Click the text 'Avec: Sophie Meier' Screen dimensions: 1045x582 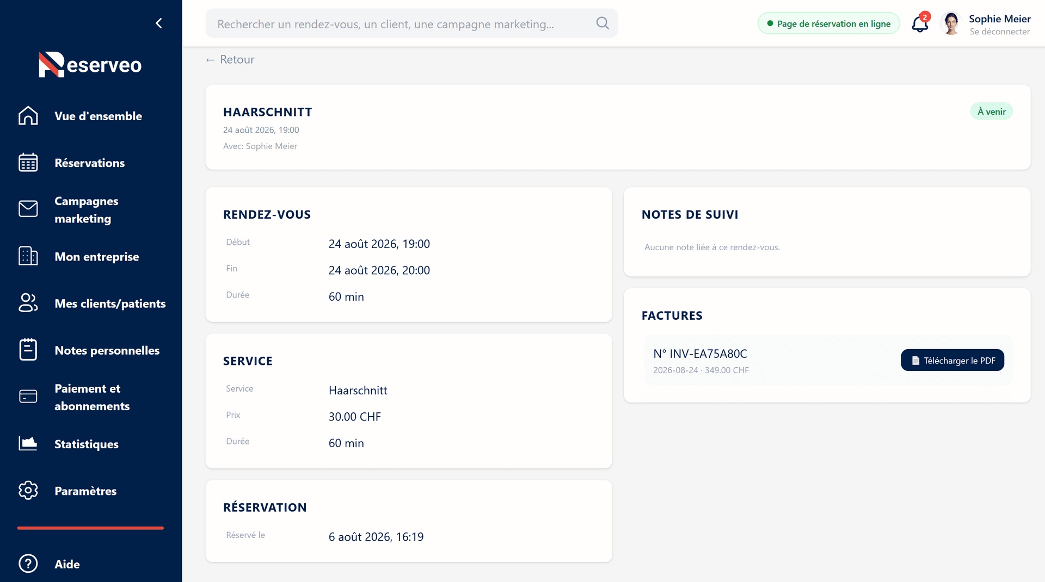tap(260, 146)
